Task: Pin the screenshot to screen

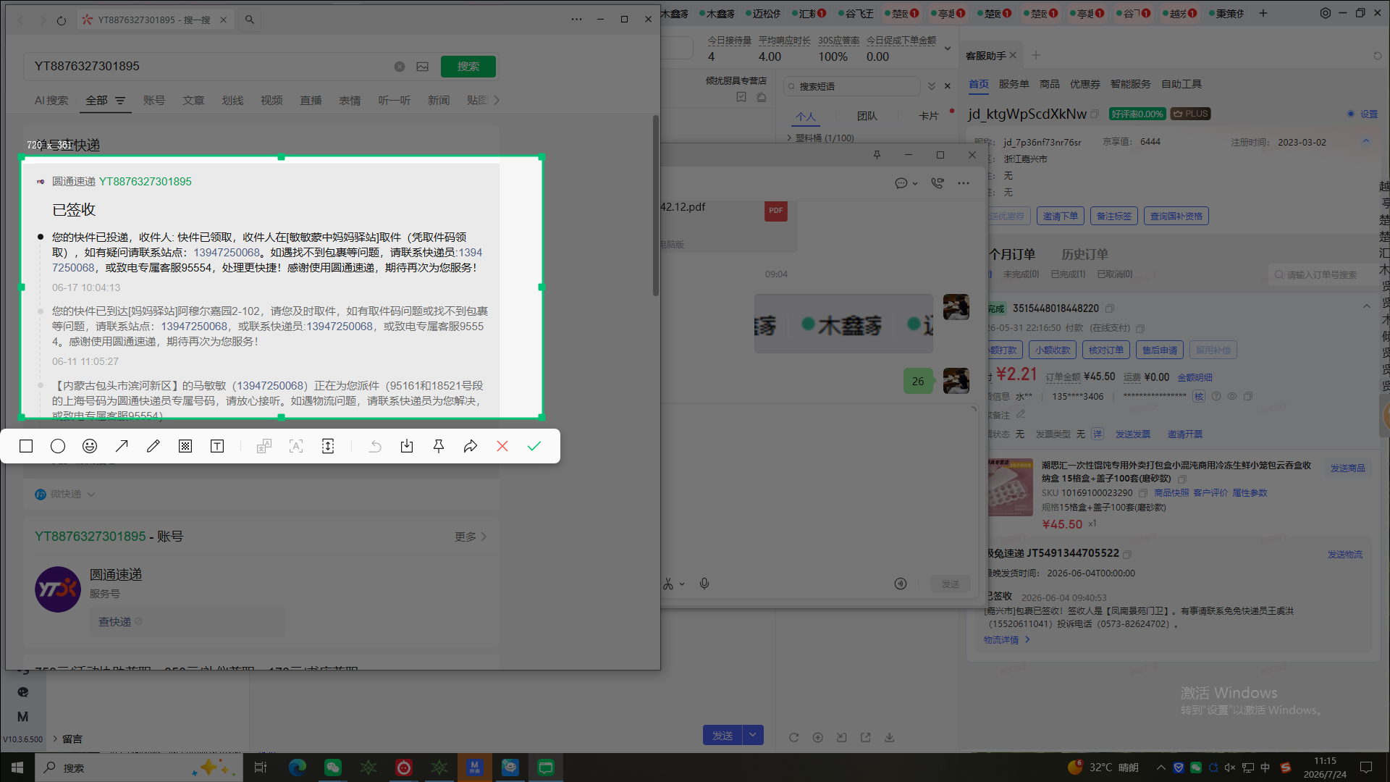Action: (x=439, y=446)
